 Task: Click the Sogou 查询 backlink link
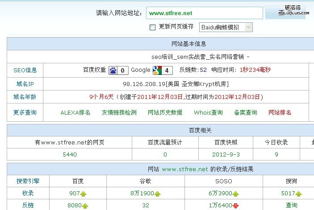[x=291, y=206]
